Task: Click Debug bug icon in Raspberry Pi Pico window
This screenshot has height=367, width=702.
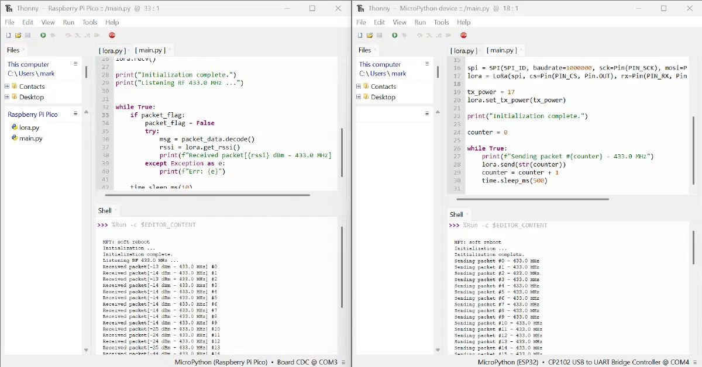Action: [x=53, y=36]
